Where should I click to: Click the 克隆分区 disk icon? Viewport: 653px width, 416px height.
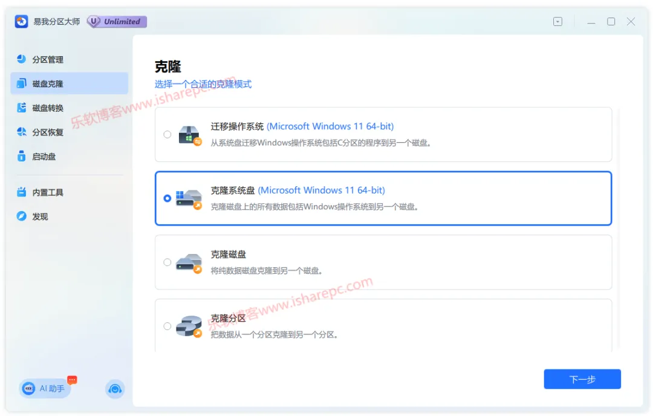pos(189,327)
